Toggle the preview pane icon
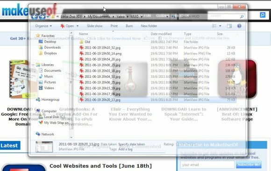 [x=229, y=26]
